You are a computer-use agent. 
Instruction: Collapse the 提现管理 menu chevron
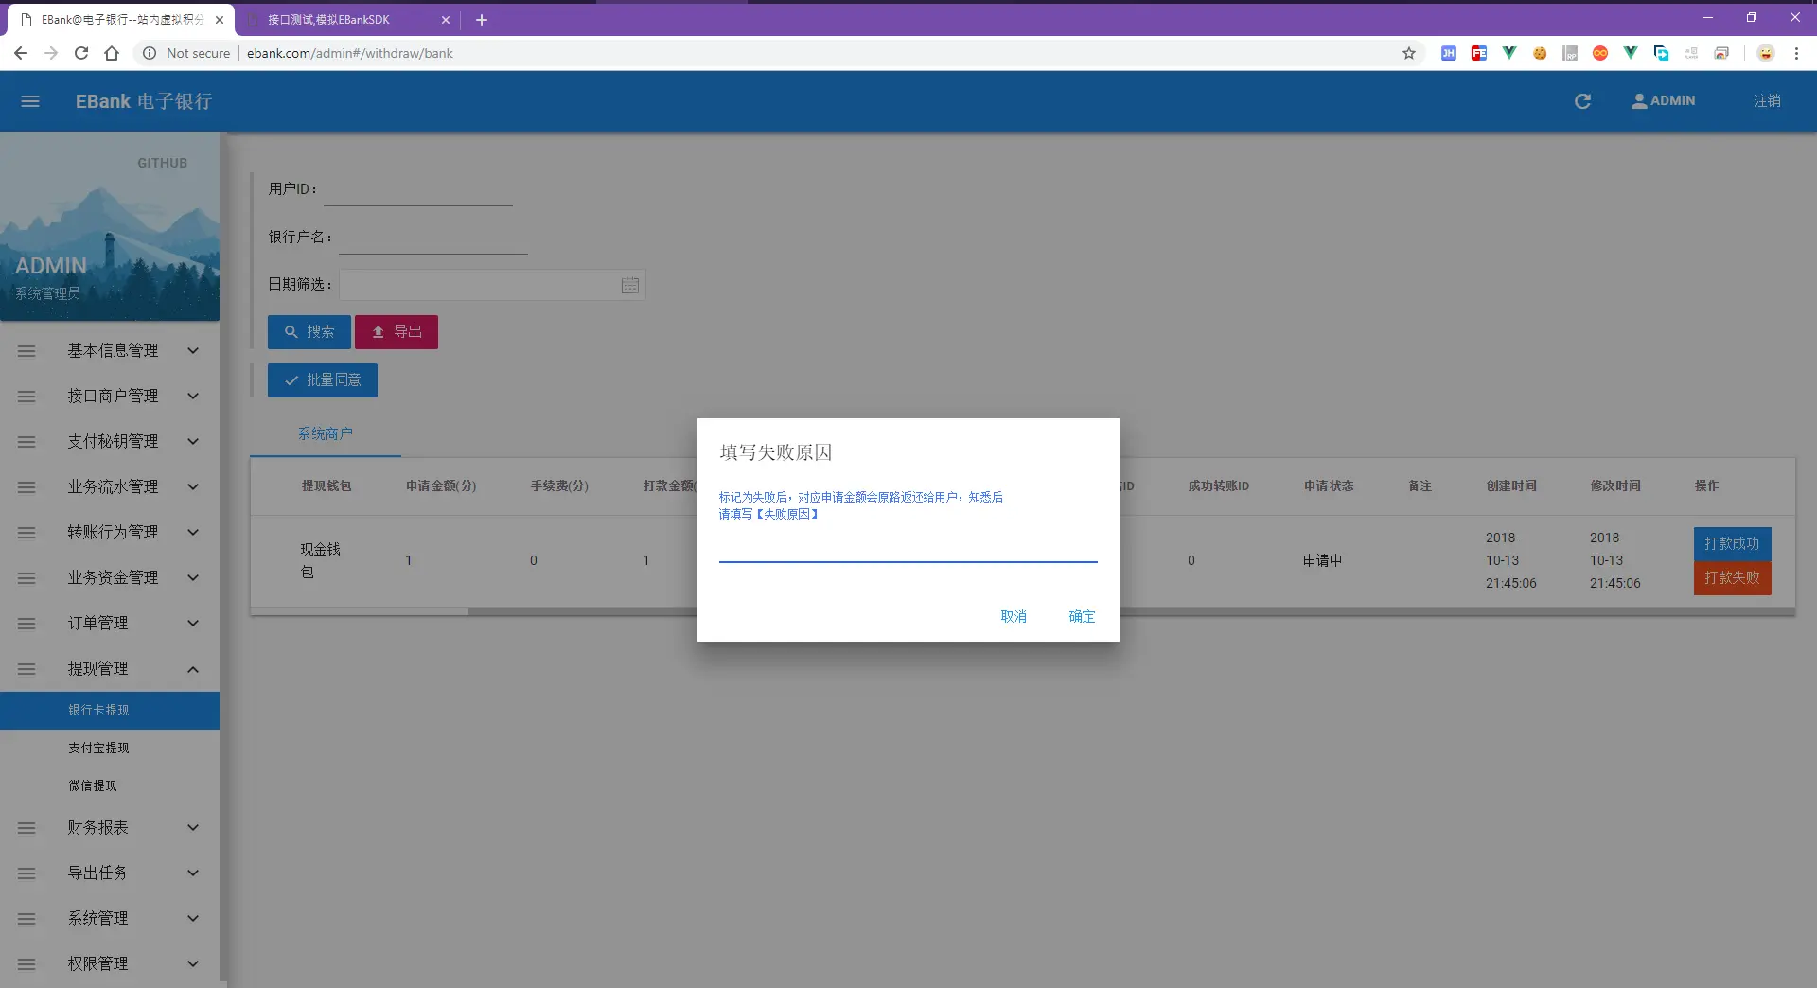[193, 669]
